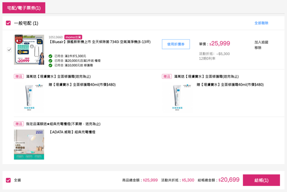Uncheck the Blueair product item checkbox

(x=9, y=50)
